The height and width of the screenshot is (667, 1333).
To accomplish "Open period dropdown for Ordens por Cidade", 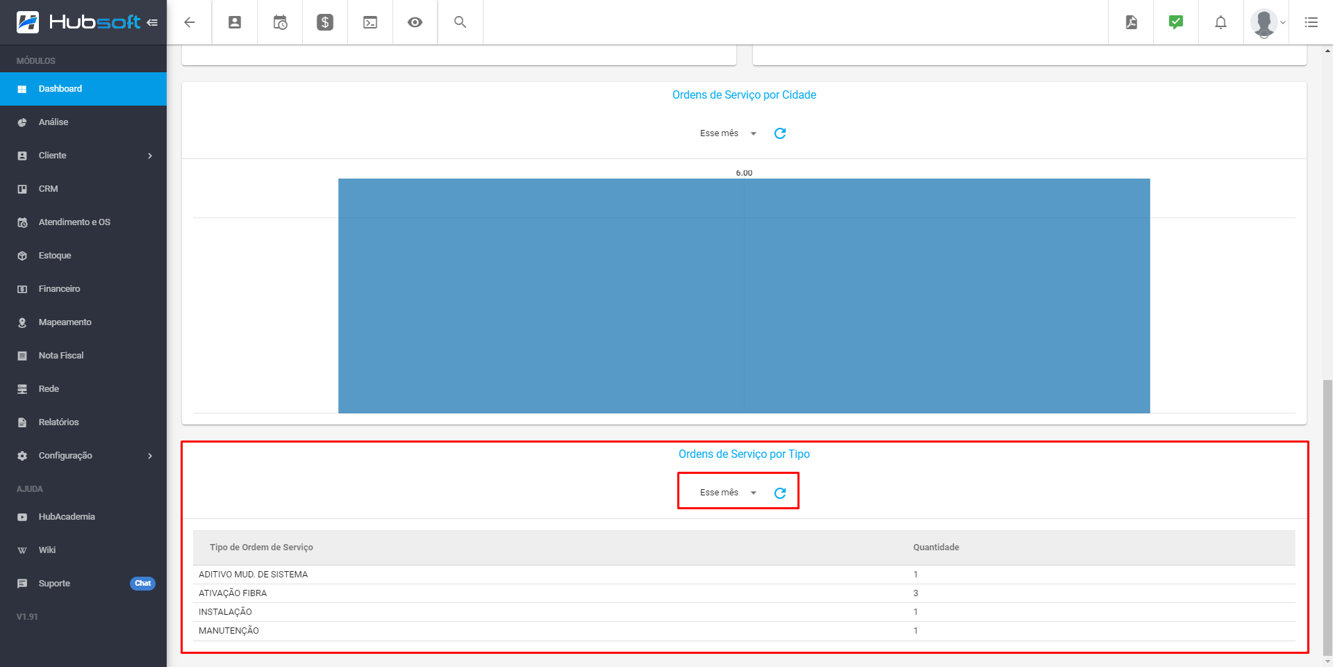I will pyautogui.click(x=728, y=133).
